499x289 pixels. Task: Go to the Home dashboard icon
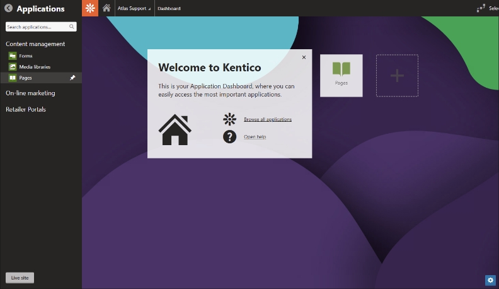[x=106, y=8]
